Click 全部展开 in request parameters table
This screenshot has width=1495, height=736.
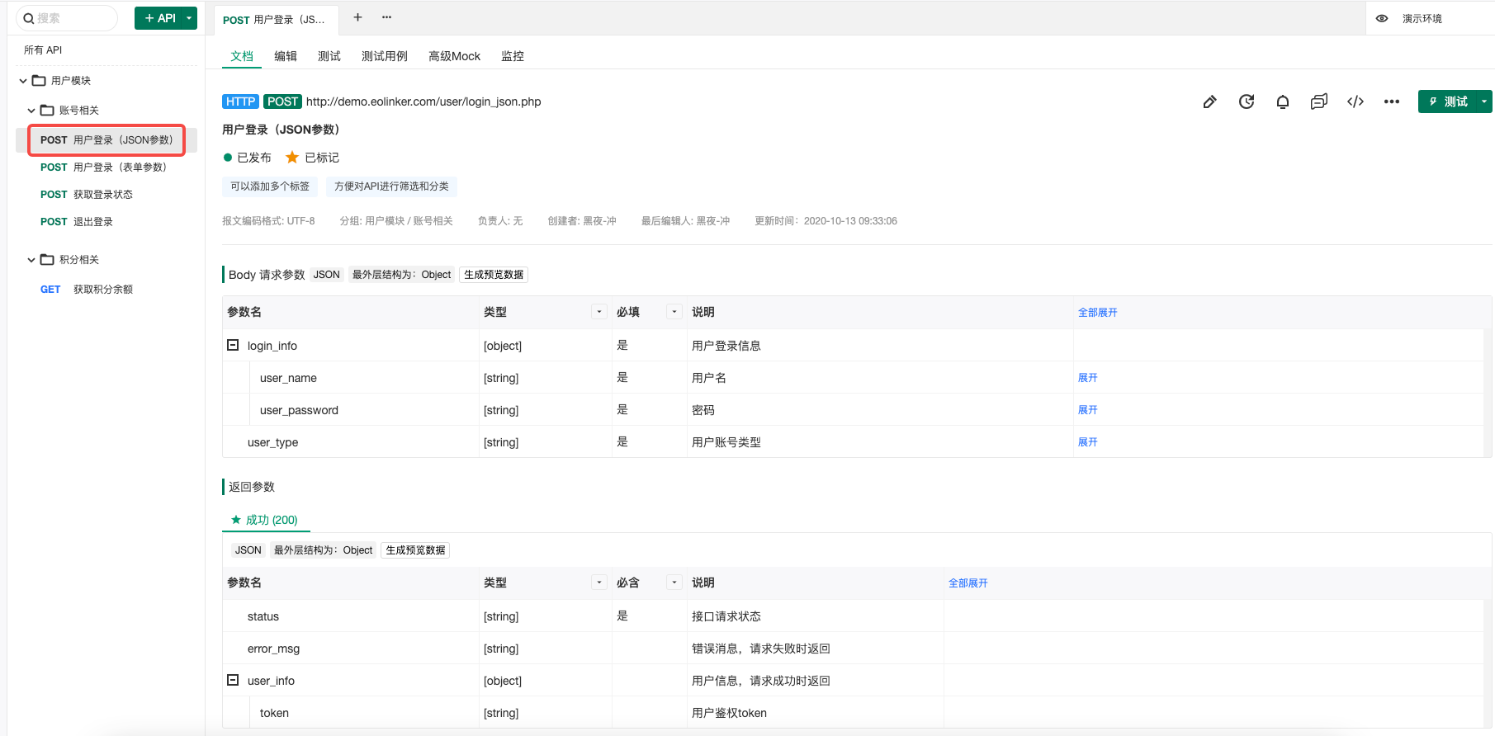click(x=1097, y=312)
